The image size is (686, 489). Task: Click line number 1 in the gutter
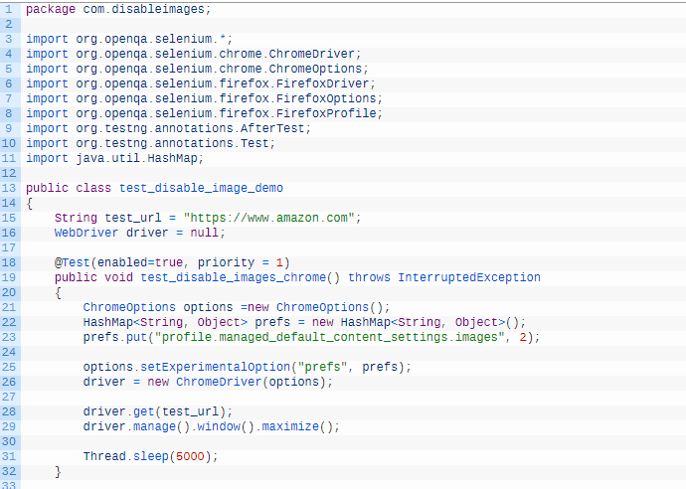pos(9,9)
